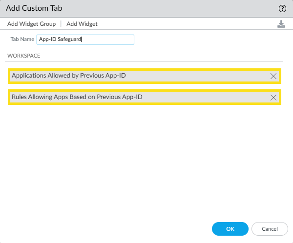Viewport: 293px width, 243px height.
Task: Open the Add Widget Group menu
Action: (31, 24)
